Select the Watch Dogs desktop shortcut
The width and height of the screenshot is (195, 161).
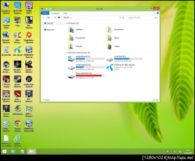click(29, 81)
